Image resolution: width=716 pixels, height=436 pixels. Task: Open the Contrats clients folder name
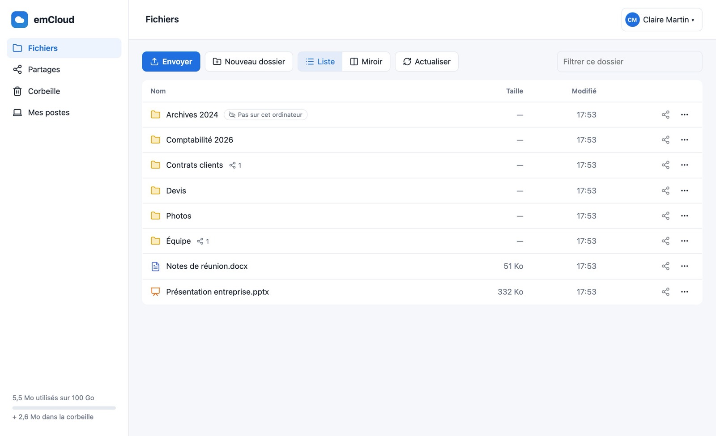tap(194, 165)
